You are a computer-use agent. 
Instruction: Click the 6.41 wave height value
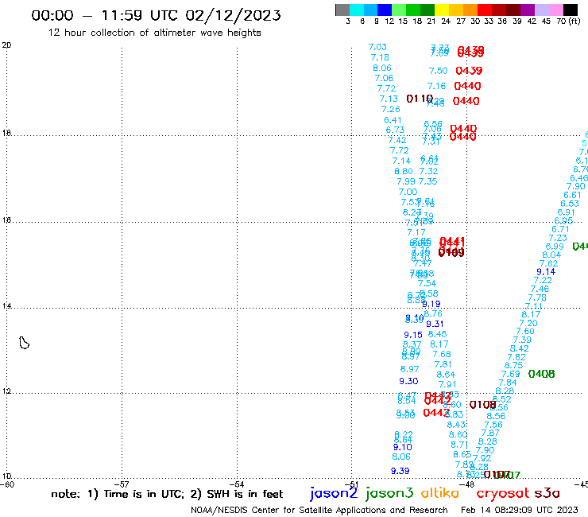pos(393,120)
